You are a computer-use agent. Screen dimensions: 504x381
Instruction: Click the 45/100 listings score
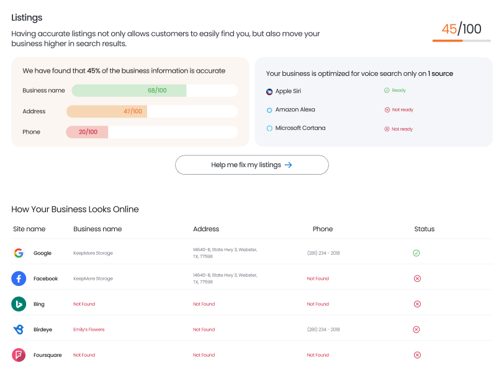click(461, 29)
